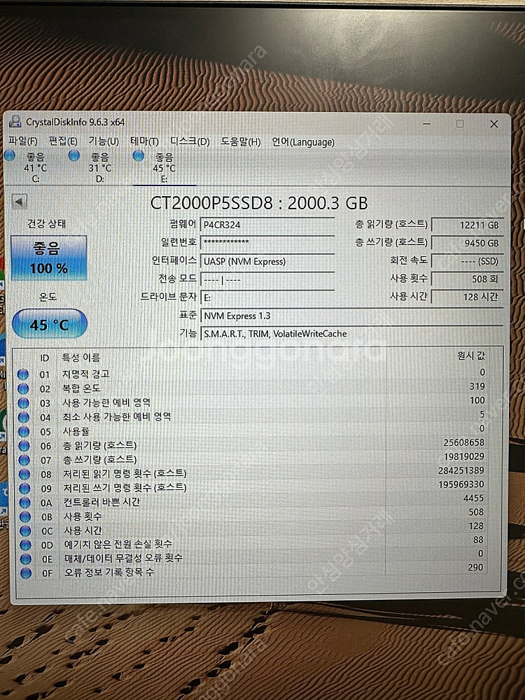The image size is (525, 700).
Task: Click the 사용 횟수 value 508 회
Action: 467,279
